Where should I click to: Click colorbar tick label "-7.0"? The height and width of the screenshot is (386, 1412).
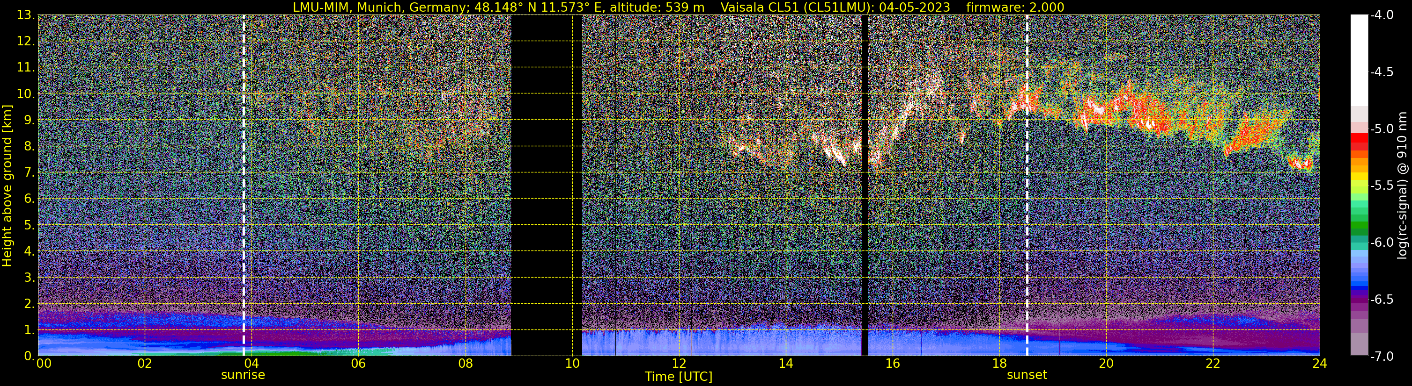(x=1381, y=356)
